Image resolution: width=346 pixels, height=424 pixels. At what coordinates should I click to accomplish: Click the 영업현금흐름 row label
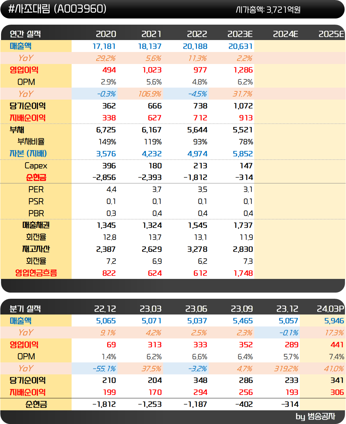point(36,273)
